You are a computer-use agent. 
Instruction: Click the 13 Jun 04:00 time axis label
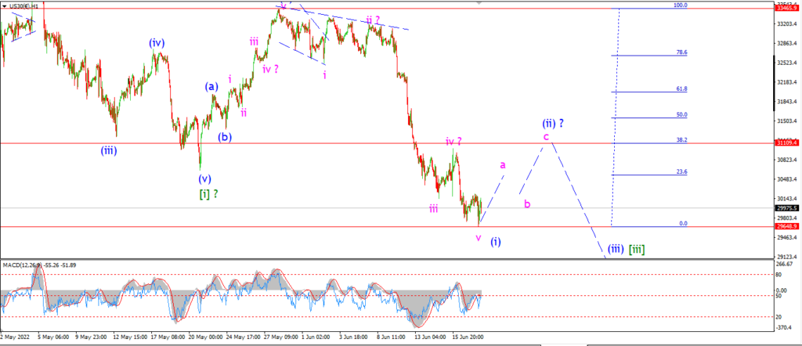click(x=430, y=337)
